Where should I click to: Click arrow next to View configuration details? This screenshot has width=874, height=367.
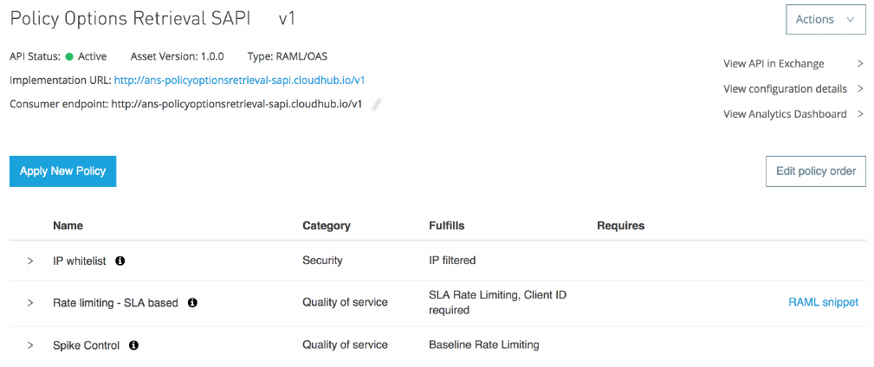click(860, 88)
